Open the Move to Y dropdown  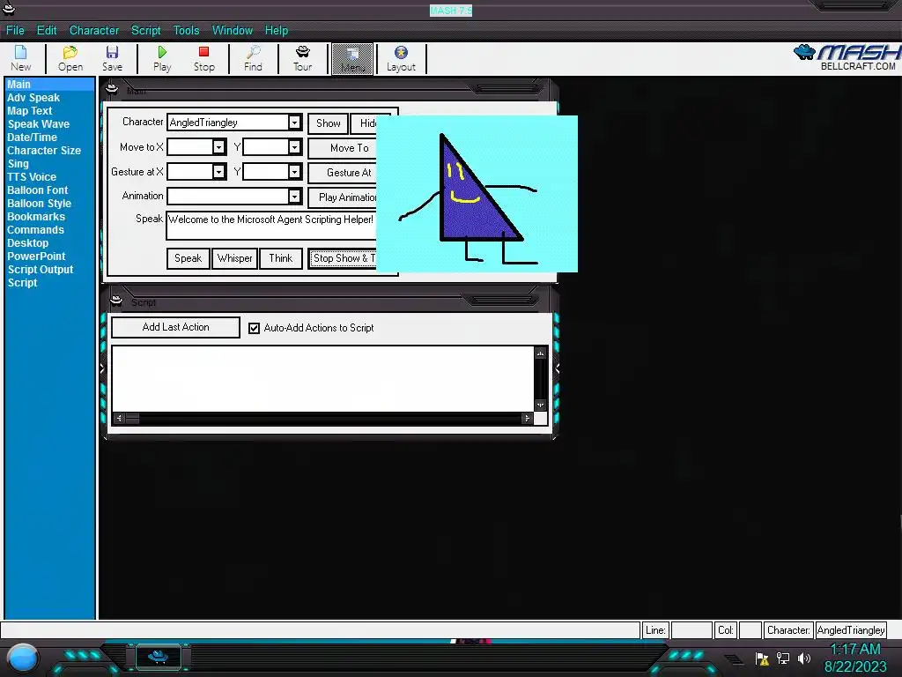[x=294, y=147]
